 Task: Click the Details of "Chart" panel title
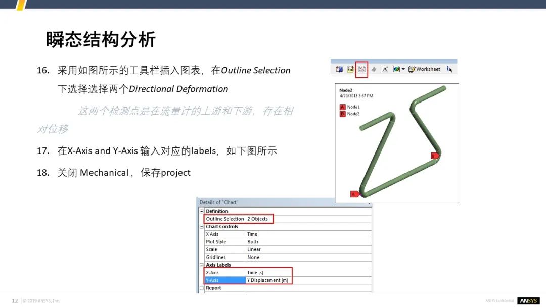[219, 202]
